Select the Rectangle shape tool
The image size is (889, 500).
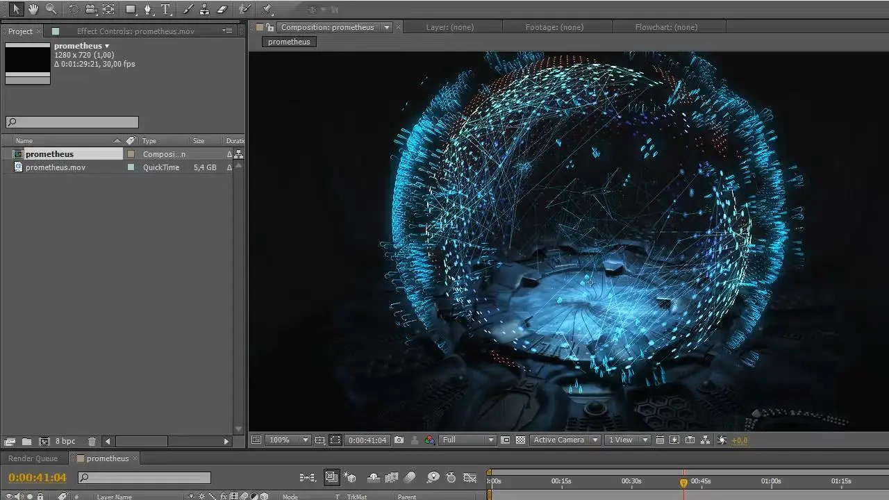[131, 10]
